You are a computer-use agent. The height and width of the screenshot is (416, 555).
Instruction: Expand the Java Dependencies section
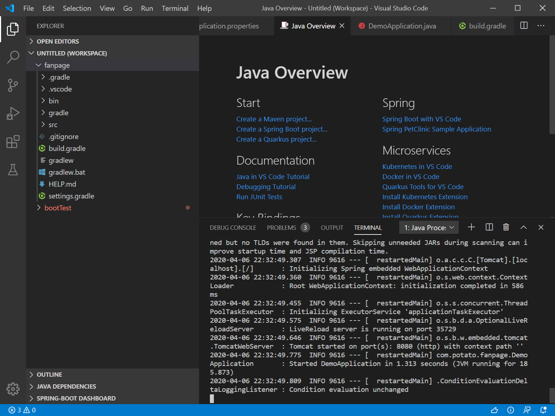113,386
